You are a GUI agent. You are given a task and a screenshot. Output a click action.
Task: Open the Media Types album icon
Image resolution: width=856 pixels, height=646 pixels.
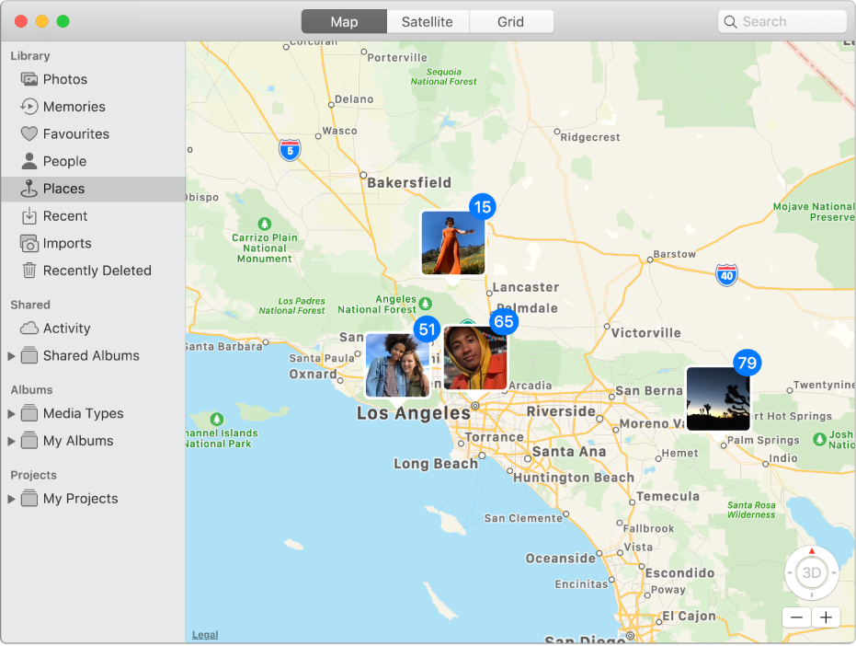coord(28,413)
